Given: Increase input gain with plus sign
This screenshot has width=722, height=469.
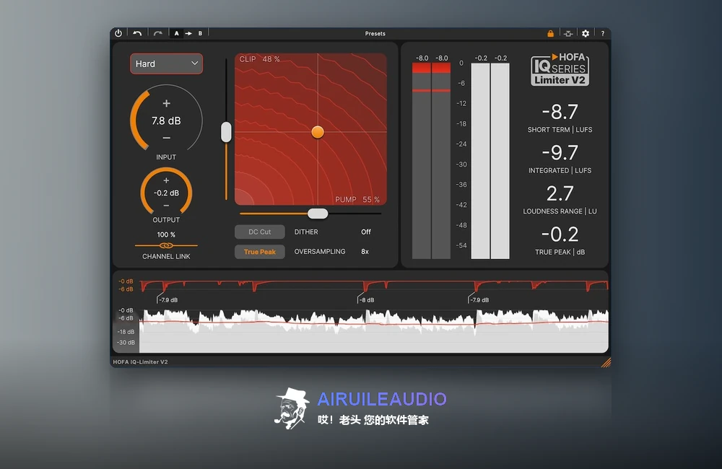Looking at the screenshot, I should 166,104.
